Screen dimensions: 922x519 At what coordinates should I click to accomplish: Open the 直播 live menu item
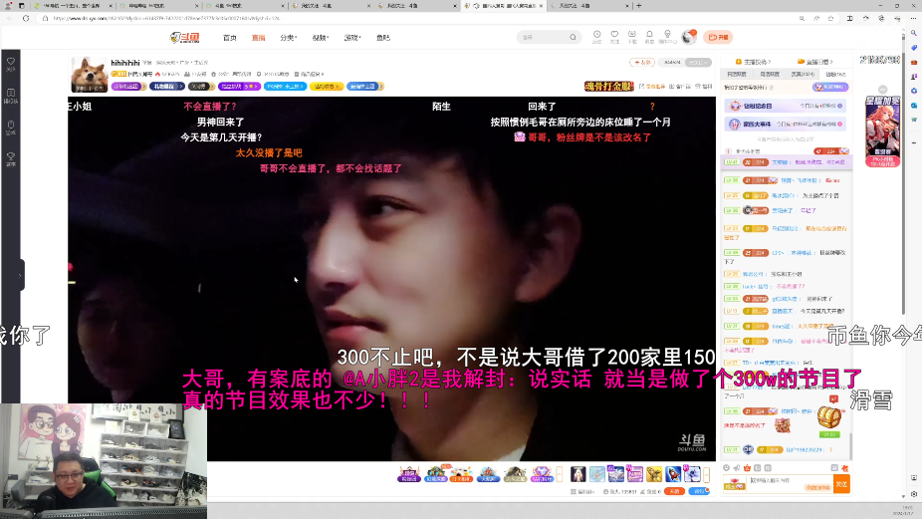(258, 38)
